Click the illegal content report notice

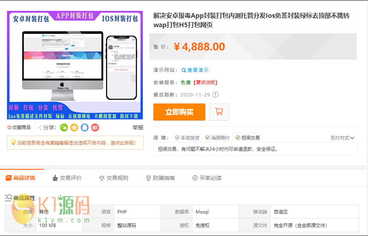(75, 143)
